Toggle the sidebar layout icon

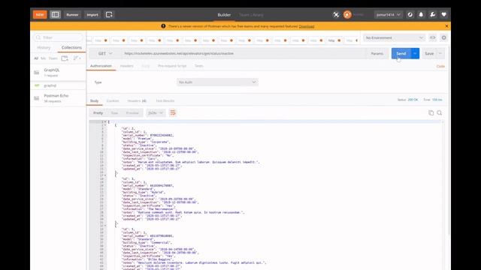point(55,15)
